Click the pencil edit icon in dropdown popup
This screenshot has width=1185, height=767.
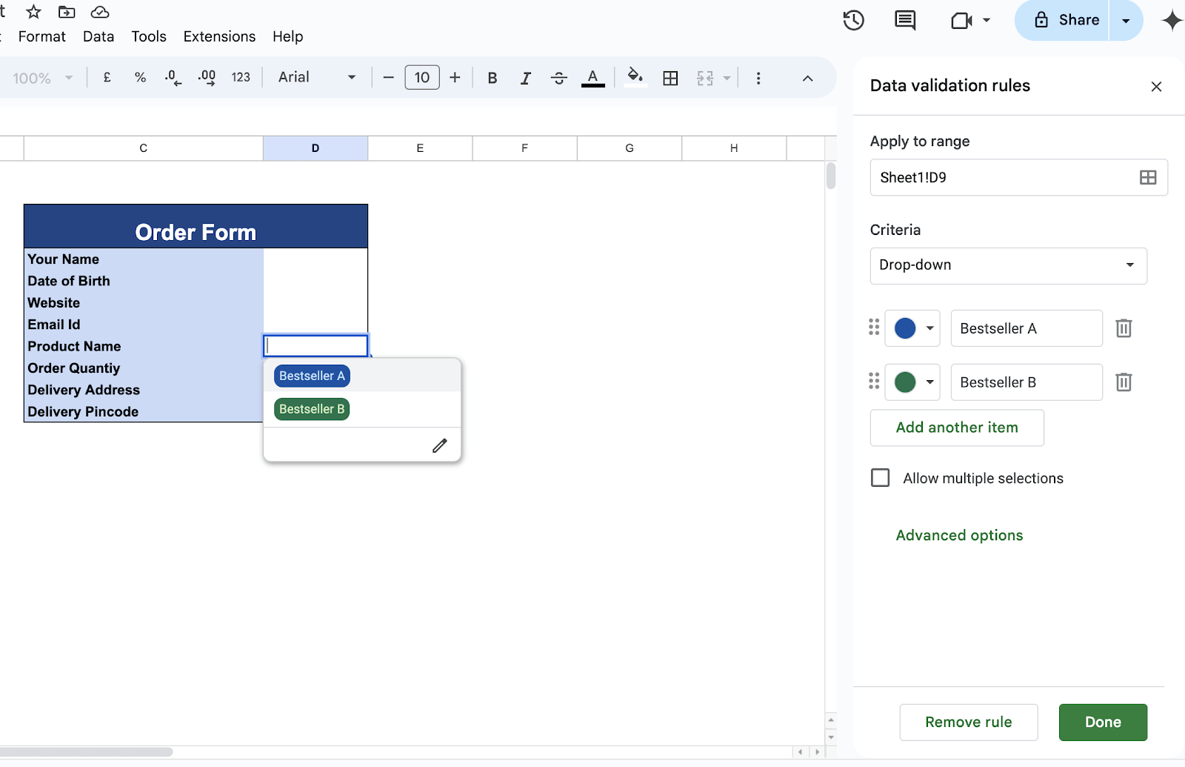(440, 445)
